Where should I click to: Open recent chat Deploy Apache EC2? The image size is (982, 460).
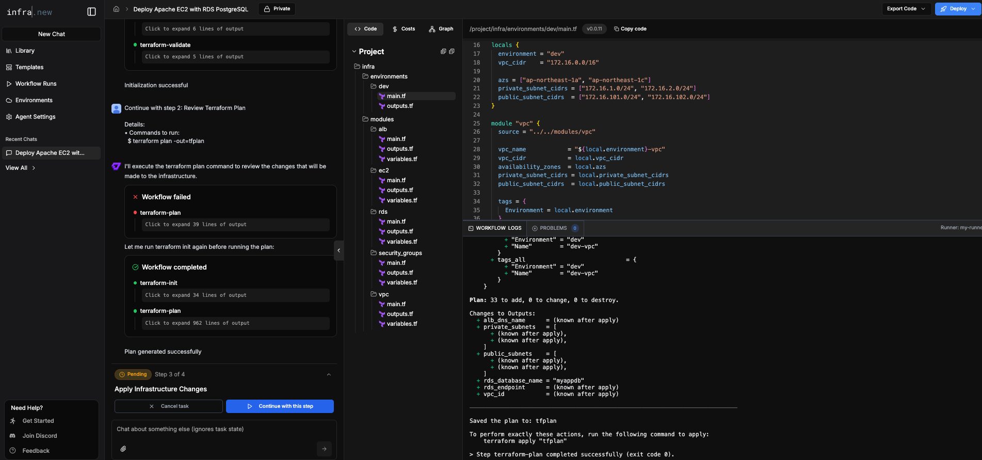coord(51,153)
